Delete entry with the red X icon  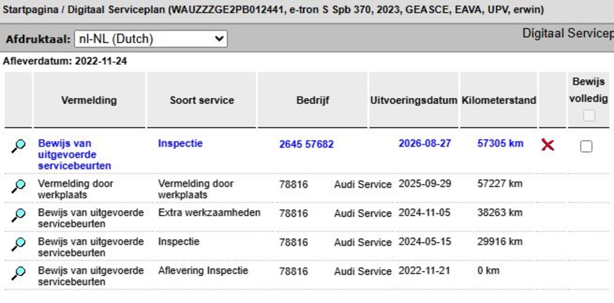coord(548,145)
